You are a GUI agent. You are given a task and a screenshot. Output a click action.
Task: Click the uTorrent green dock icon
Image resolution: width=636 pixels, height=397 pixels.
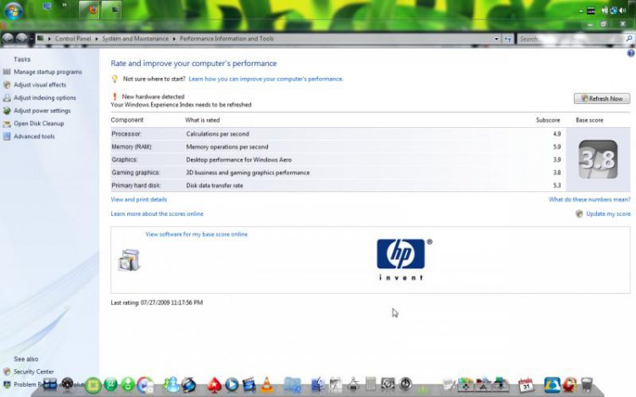point(111,384)
